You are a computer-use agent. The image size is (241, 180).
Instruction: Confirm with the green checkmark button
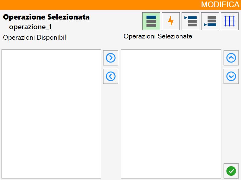231,171
